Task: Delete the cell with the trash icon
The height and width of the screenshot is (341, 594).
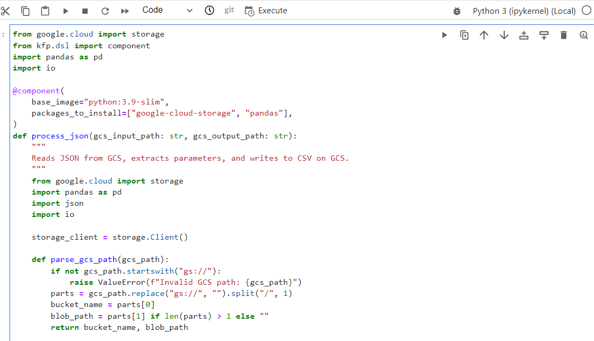Action: coord(563,34)
